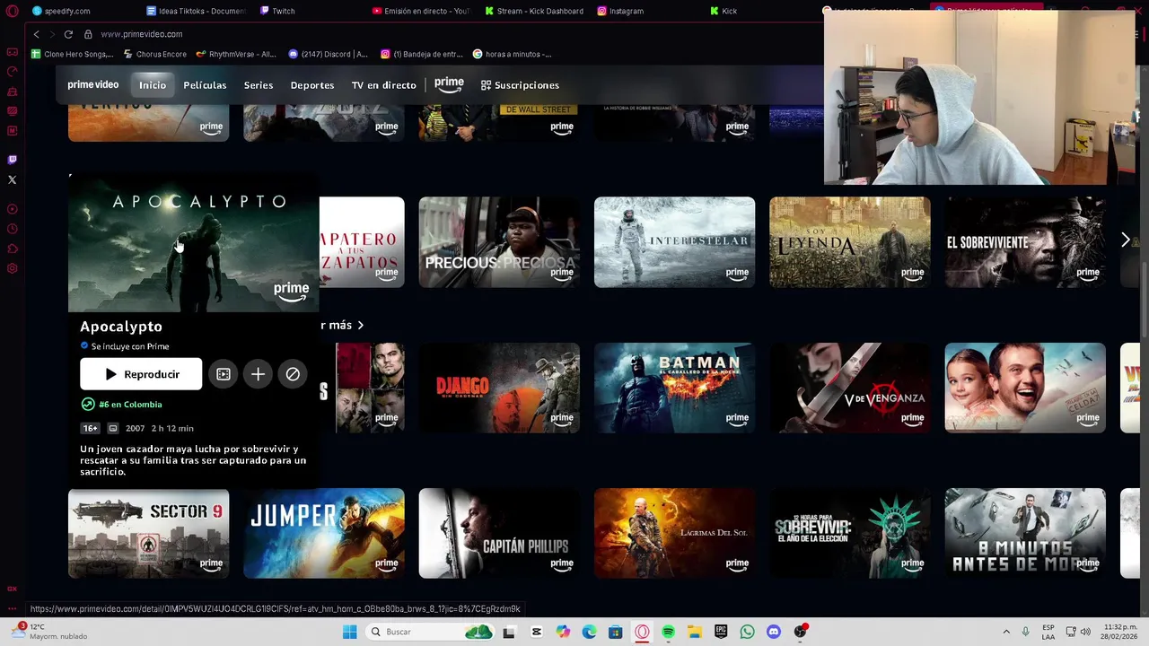Image resolution: width=1149 pixels, height=646 pixels.
Task: Click the Apocalypto poster image
Action: (x=194, y=244)
